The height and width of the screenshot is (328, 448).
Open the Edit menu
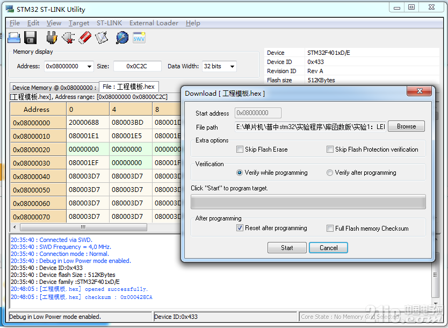[x=33, y=23]
